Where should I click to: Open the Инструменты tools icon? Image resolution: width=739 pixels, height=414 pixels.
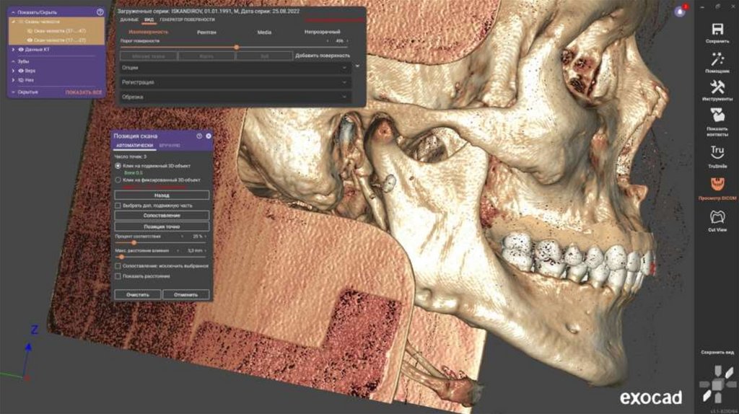point(717,87)
